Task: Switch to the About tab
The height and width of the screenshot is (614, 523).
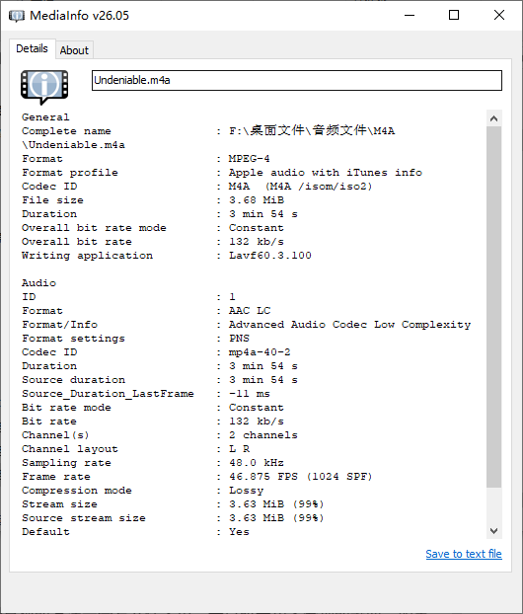Action: point(74,50)
